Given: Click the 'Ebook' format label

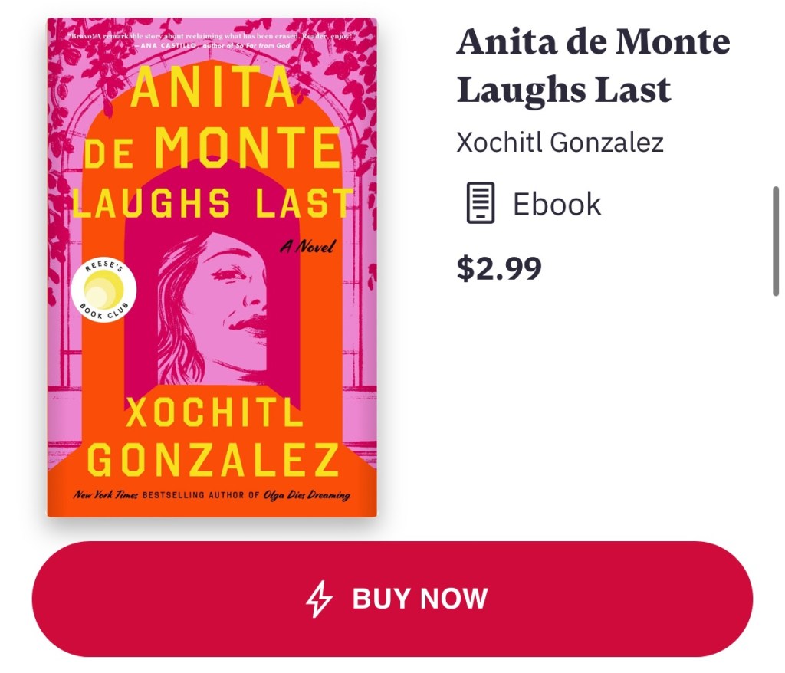Looking at the screenshot, I should tap(557, 204).
